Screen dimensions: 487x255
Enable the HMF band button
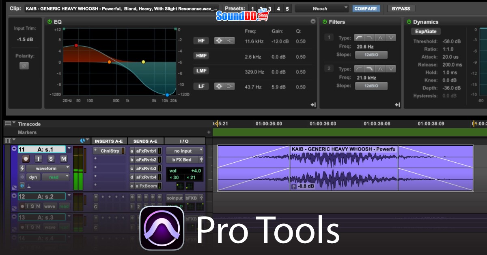(x=201, y=56)
